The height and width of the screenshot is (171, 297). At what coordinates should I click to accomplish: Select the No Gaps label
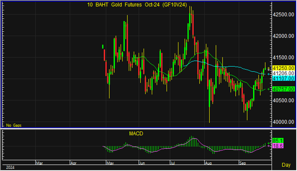(14, 125)
